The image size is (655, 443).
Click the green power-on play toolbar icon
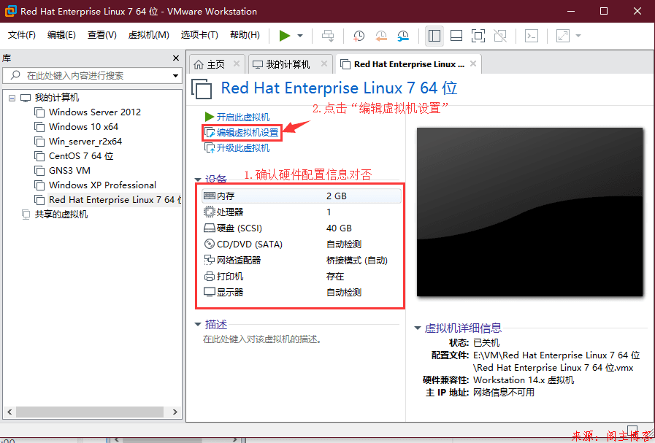coord(285,36)
